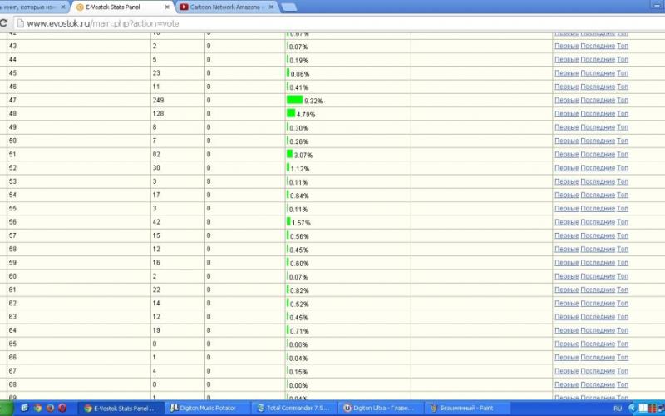Image resolution: width=665 pixels, height=416 pixels.
Task: Click 'Топ' link in row 56
Action: [623, 222]
